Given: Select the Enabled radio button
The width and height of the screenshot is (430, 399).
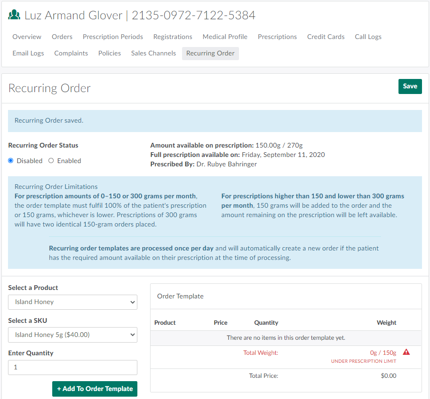Looking at the screenshot, I should pyautogui.click(x=51, y=161).
